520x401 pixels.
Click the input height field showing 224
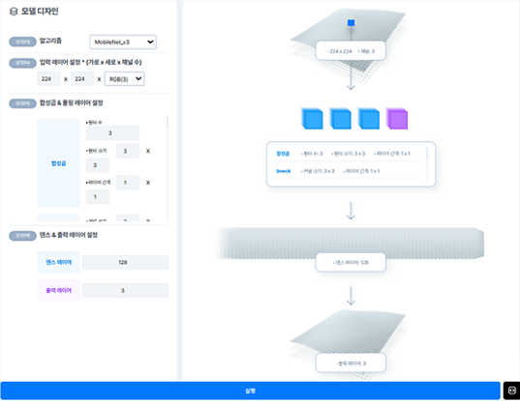82,78
